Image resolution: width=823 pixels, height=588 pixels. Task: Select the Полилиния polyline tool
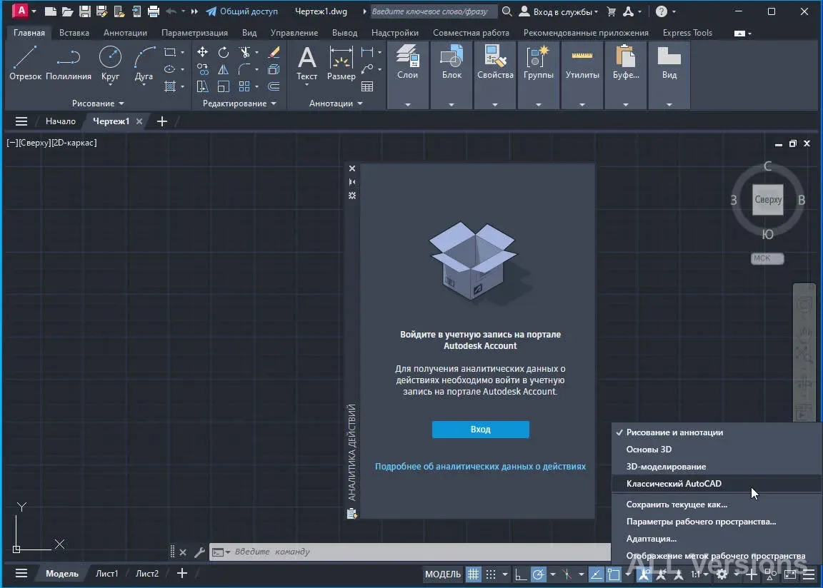click(x=69, y=63)
